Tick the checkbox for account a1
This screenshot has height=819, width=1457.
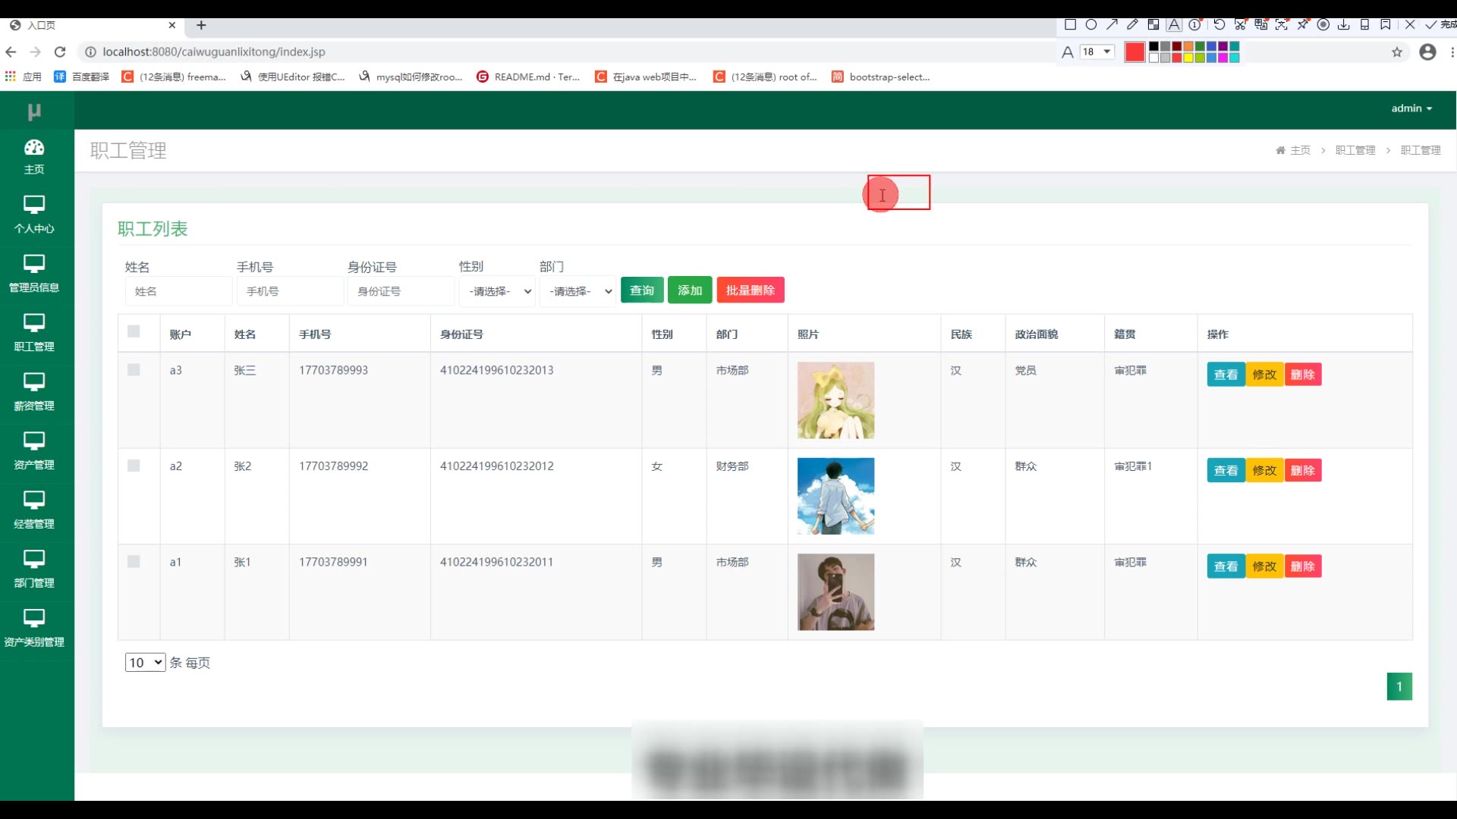pyautogui.click(x=134, y=562)
